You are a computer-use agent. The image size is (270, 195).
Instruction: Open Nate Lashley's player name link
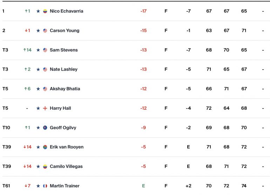63,69
